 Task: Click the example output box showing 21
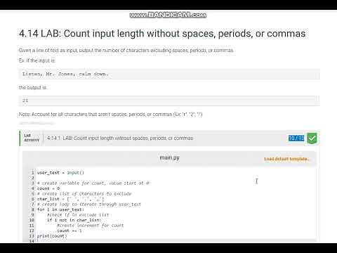[169, 100]
